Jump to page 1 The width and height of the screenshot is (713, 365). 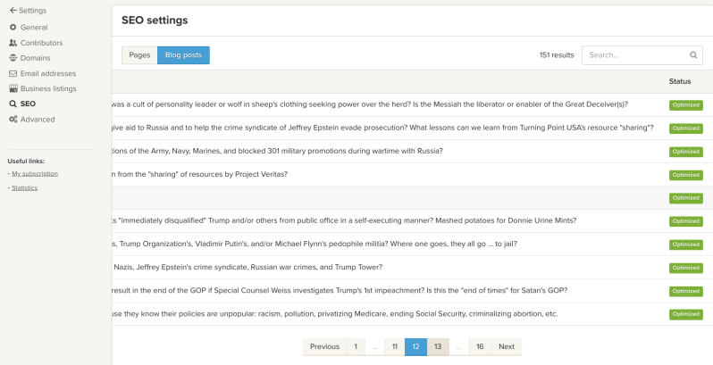356,347
